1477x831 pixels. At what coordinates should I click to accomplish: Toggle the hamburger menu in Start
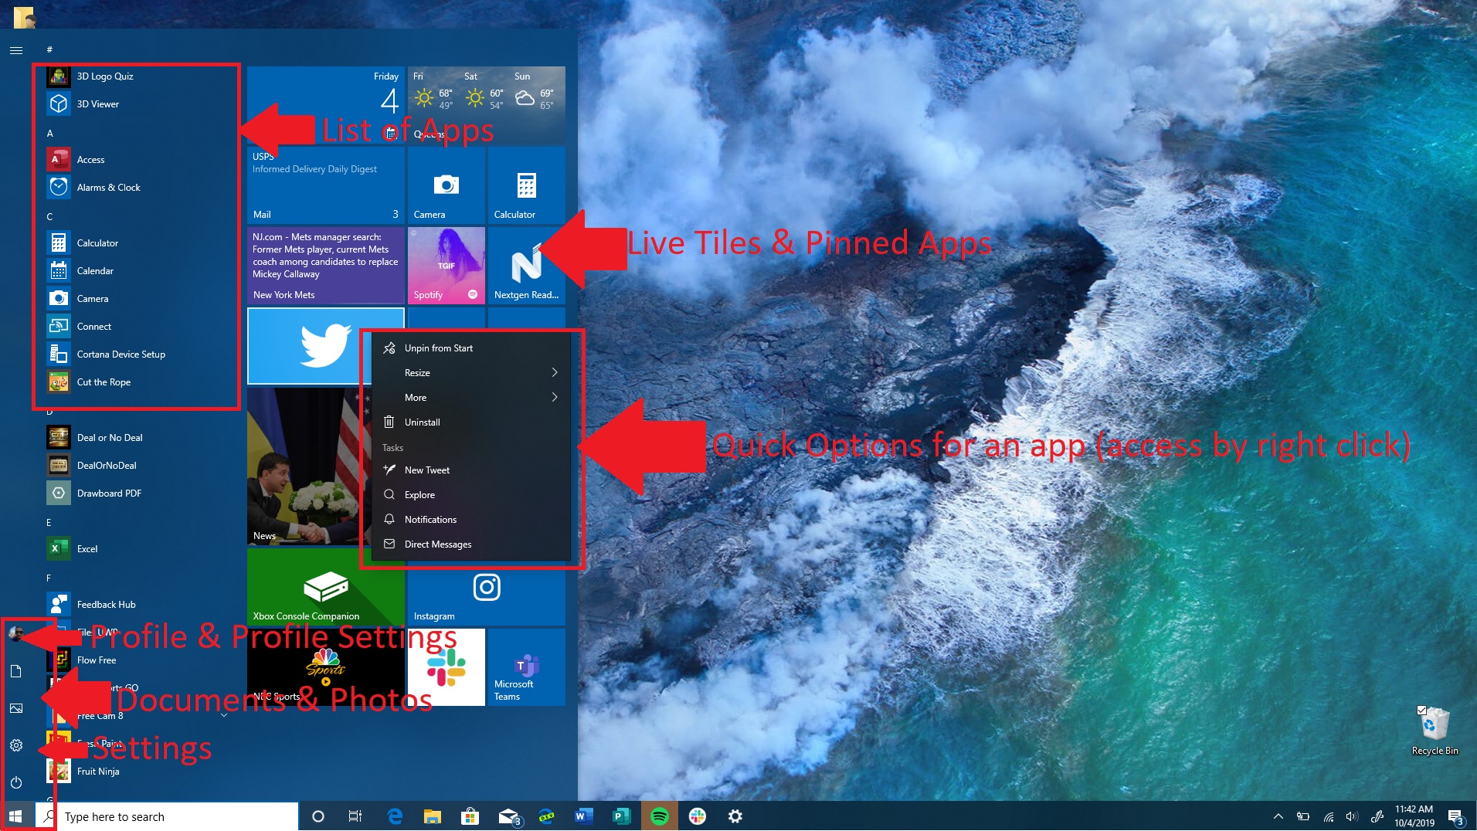click(x=16, y=50)
